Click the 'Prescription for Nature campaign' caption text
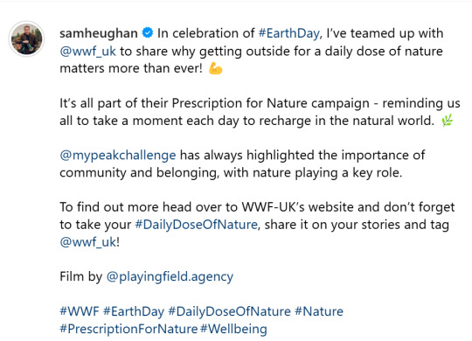Viewport: 472px width, 341px height. [271, 103]
